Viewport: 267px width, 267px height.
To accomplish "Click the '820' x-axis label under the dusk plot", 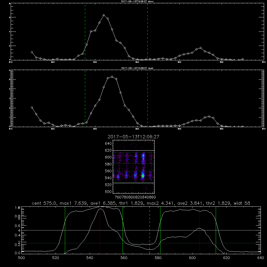I will [x=53, y=129].
